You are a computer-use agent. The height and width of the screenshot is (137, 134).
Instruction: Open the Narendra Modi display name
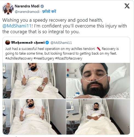coord(27,6)
